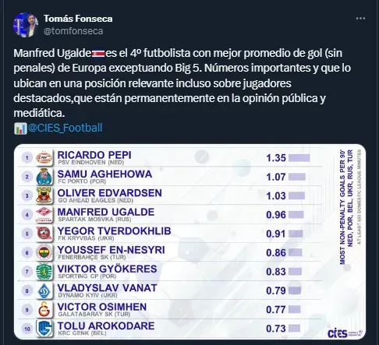The height and width of the screenshot is (345, 379).
Task: Click the bar chart emoji before @CIES_Football
Action: [x=20, y=128]
